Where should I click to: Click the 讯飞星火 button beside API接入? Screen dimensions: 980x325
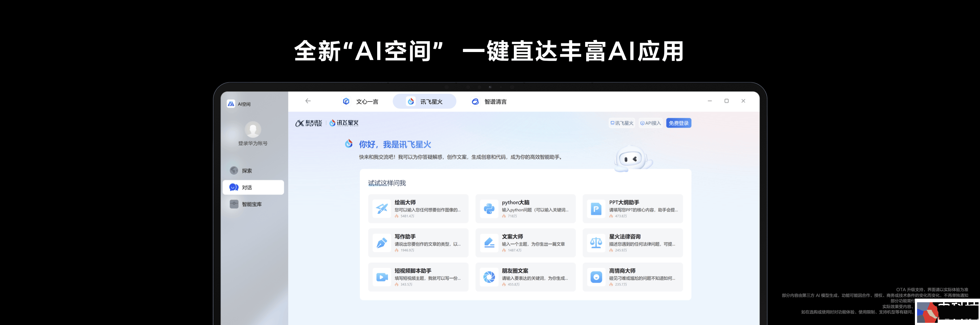(622, 123)
